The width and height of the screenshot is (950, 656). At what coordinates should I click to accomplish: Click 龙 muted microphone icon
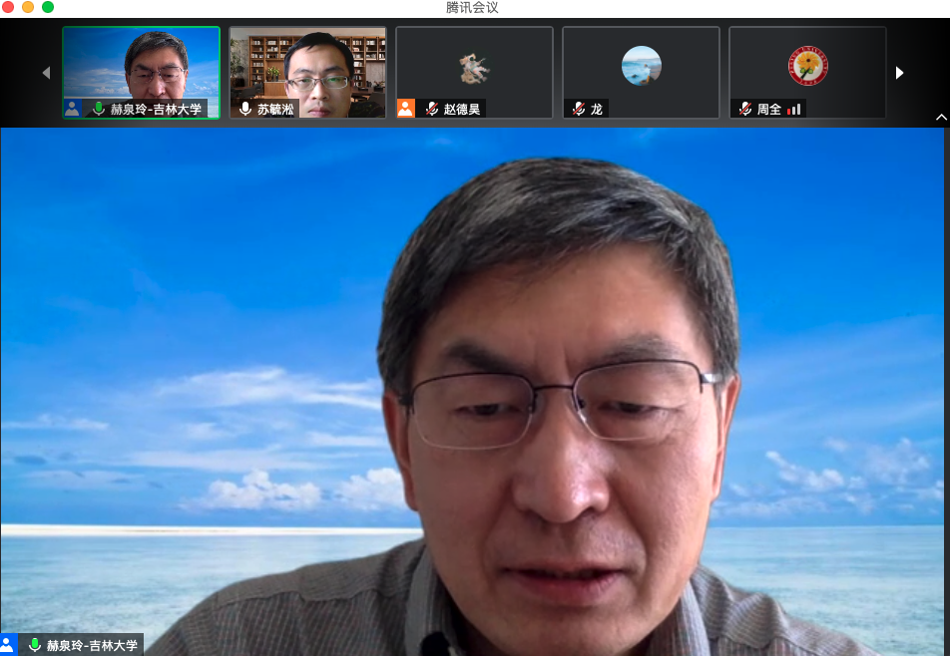(579, 109)
